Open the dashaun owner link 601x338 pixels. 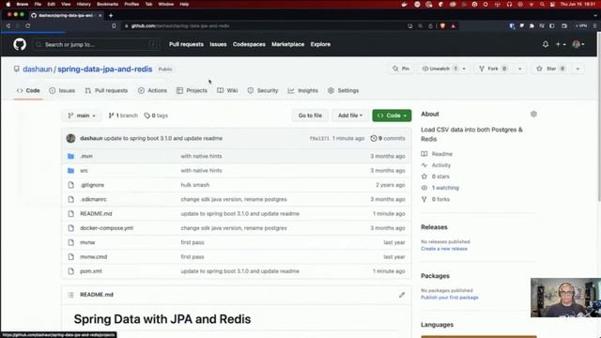point(38,69)
